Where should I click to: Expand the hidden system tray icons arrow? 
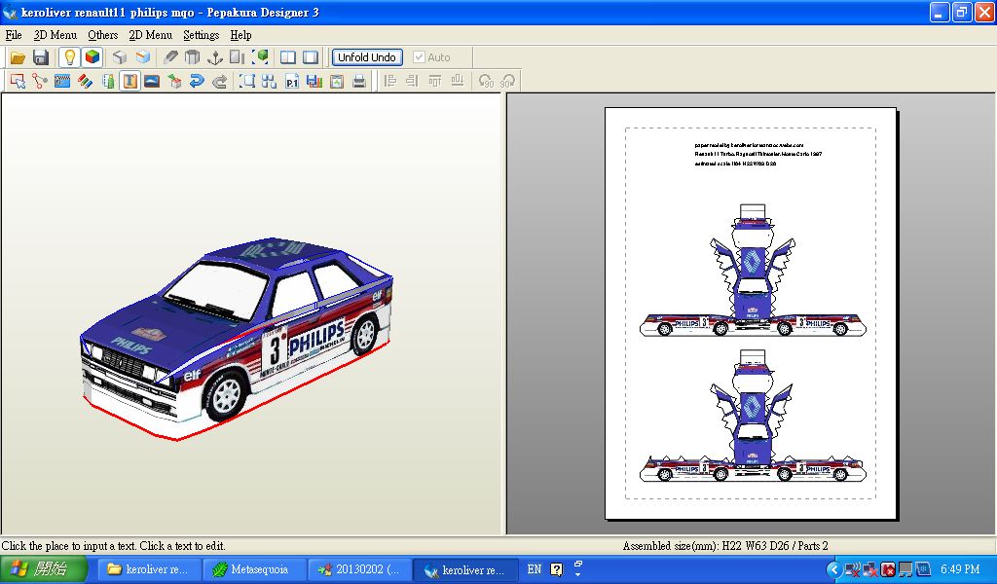pos(833,569)
